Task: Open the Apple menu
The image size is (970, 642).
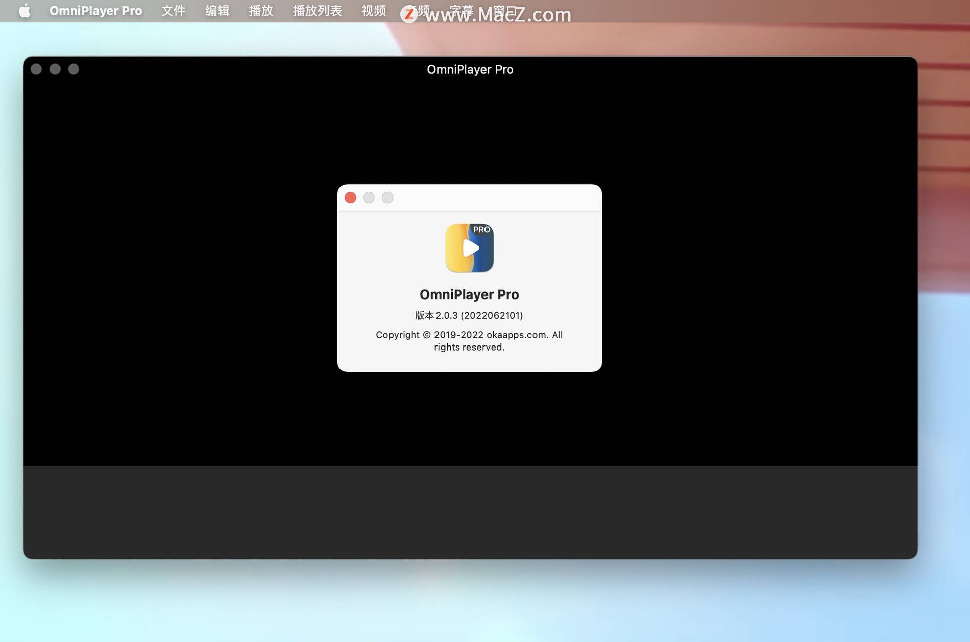Action: coord(24,11)
